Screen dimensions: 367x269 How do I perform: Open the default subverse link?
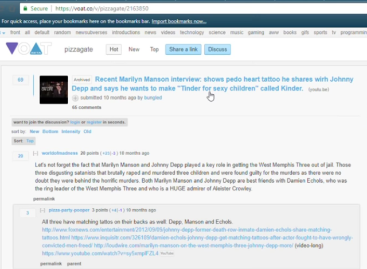tap(42, 32)
